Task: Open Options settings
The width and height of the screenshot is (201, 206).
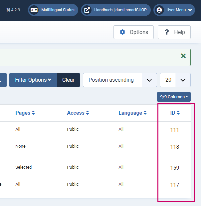Action: [133, 32]
